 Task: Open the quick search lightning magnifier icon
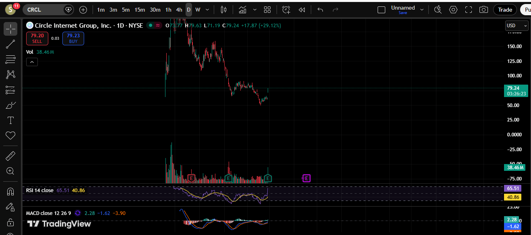(x=438, y=10)
